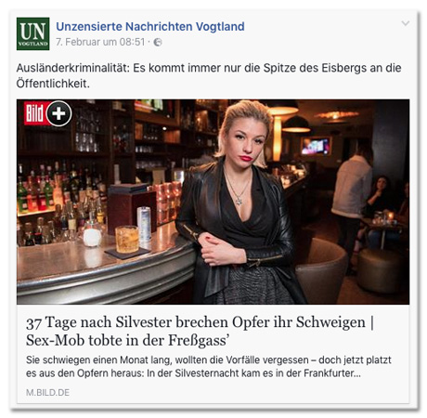Screen dimensions: 427x418
Task: Open the headline 37 Tage nach Silvester
Action: click(x=200, y=322)
